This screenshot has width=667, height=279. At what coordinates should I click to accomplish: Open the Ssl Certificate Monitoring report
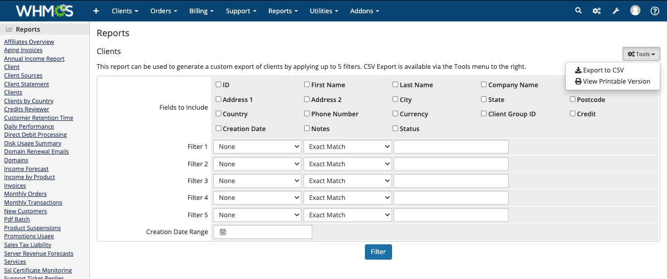coord(38,270)
